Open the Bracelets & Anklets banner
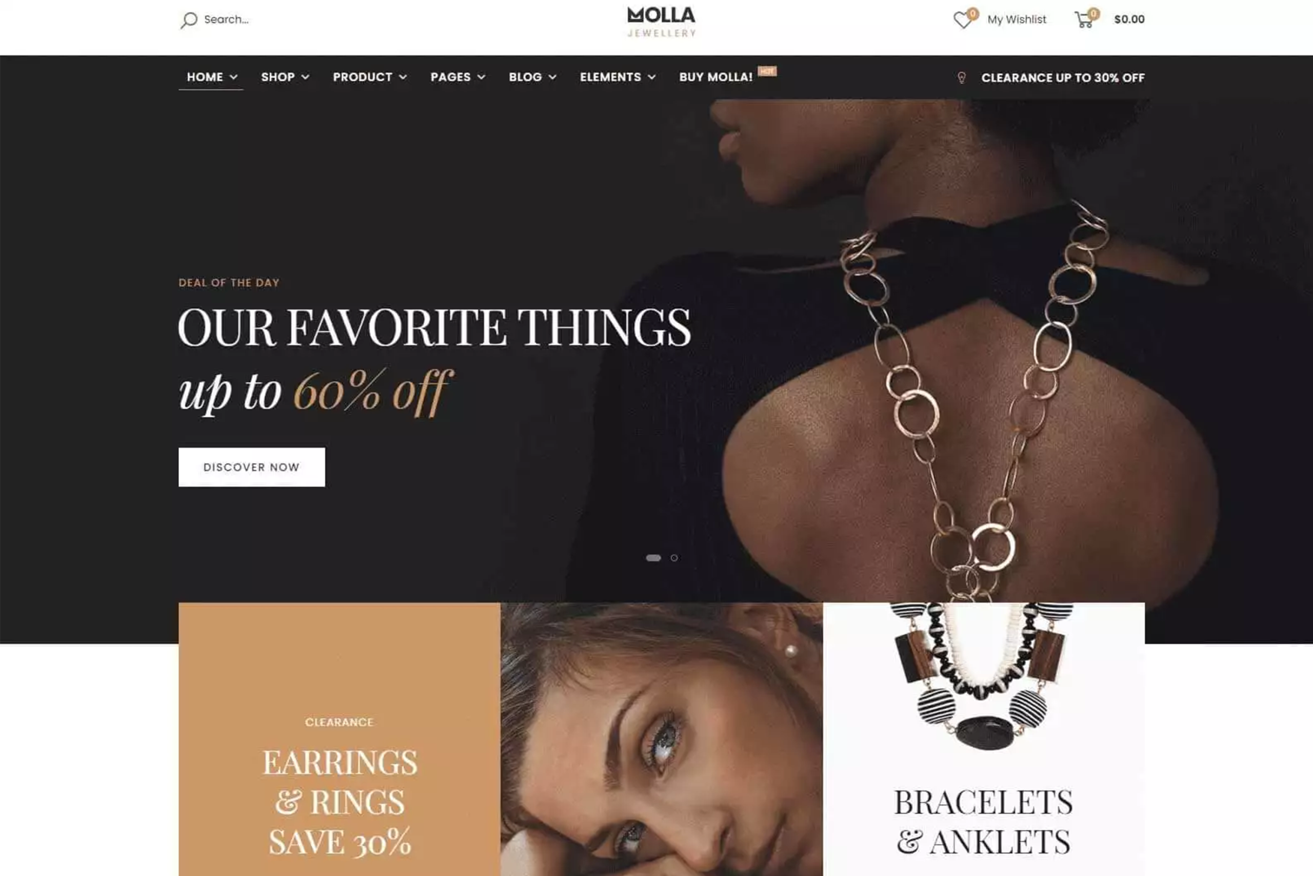 [984, 739]
